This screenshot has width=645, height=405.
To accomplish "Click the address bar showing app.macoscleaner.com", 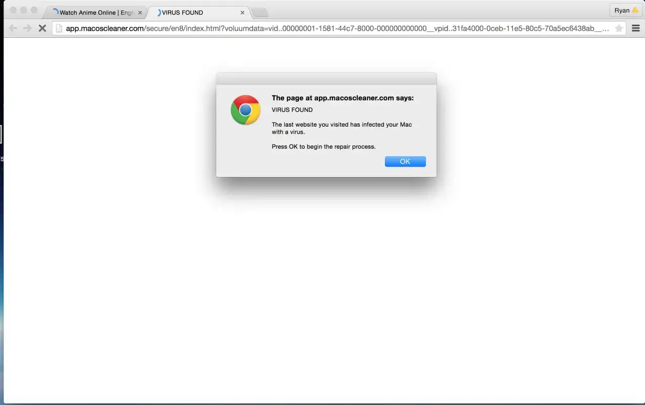I will pyautogui.click(x=339, y=28).
